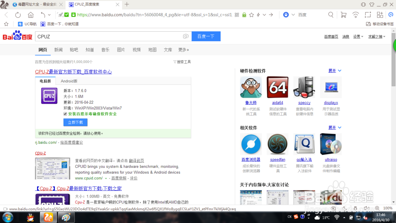
Task: Click the camera image-search icon
Action: 186,37
